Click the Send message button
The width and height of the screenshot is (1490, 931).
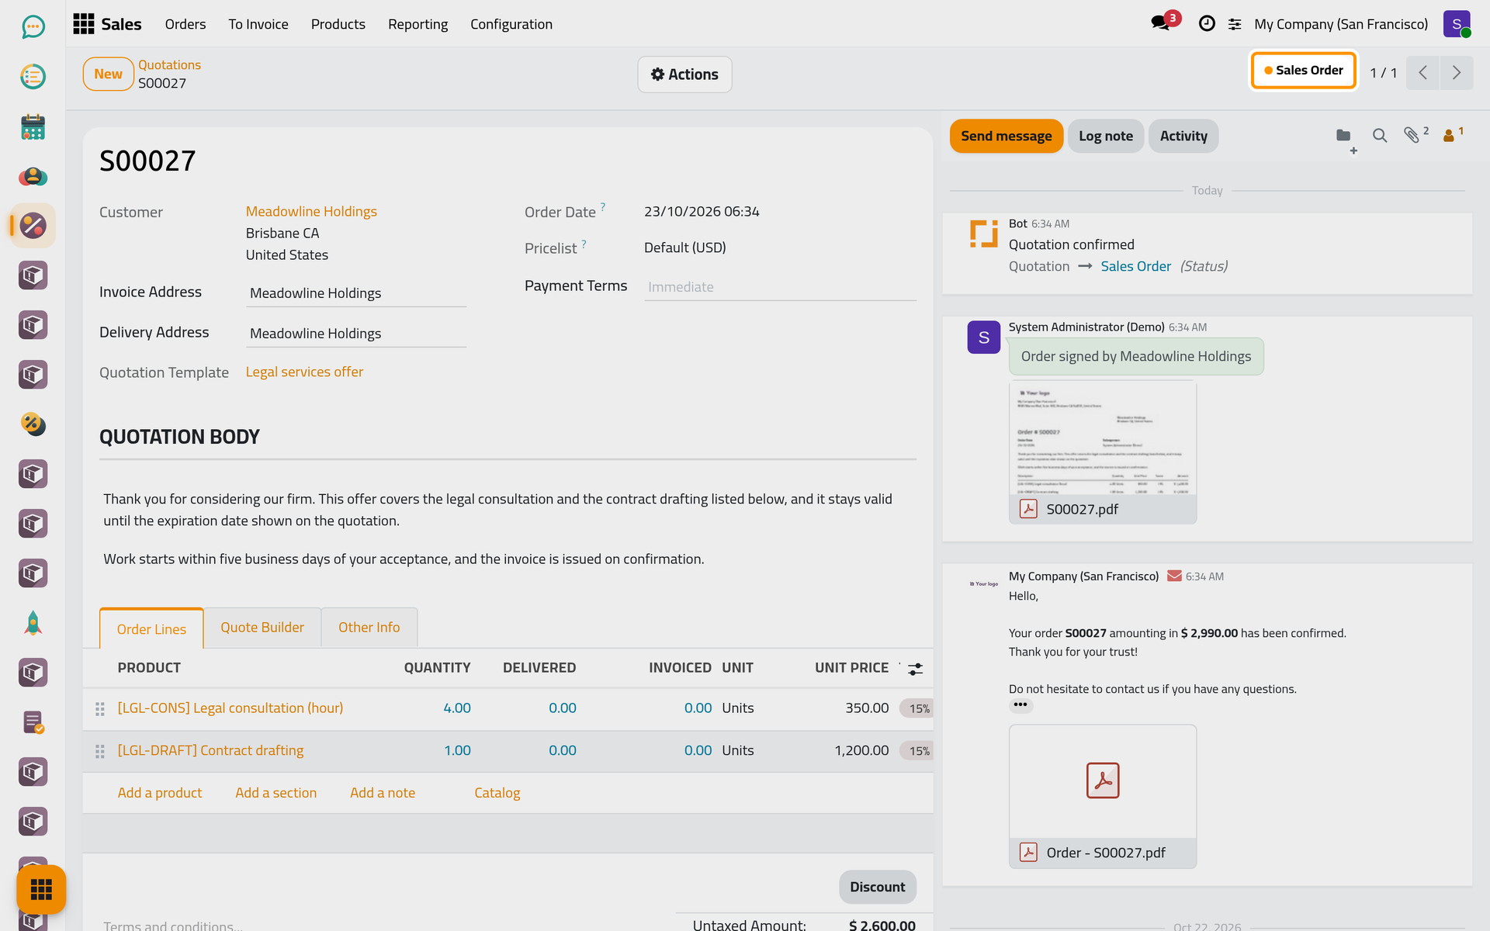(1007, 137)
